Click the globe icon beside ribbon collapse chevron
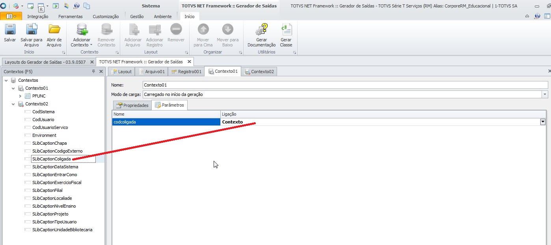551x245 pixels. (537, 16)
